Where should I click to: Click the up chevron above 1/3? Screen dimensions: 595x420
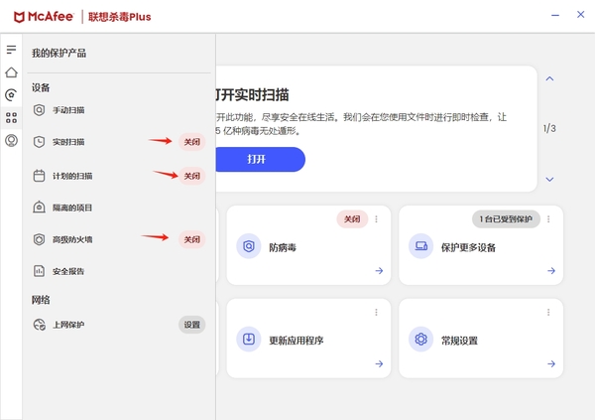pos(549,78)
